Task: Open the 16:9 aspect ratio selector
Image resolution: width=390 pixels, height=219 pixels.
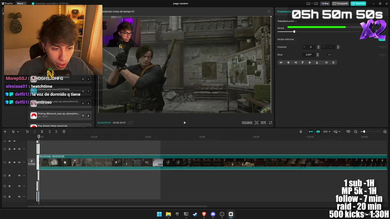Action: pyautogui.click(x=263, y=123)
